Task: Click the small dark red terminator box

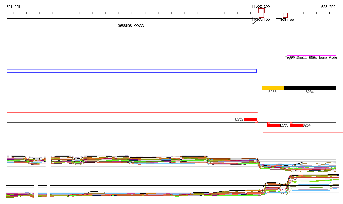Action: [x=285, y=15]
